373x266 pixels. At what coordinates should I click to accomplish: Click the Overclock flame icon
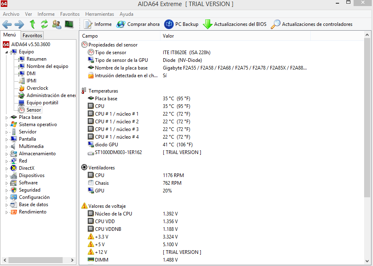coord(22,88)
